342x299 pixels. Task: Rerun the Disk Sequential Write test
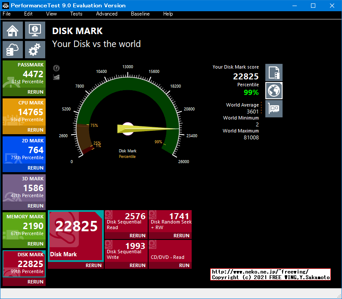tap(137, 265)
